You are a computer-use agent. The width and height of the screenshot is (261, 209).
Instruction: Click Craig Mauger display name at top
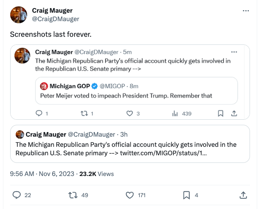[52, 11]
